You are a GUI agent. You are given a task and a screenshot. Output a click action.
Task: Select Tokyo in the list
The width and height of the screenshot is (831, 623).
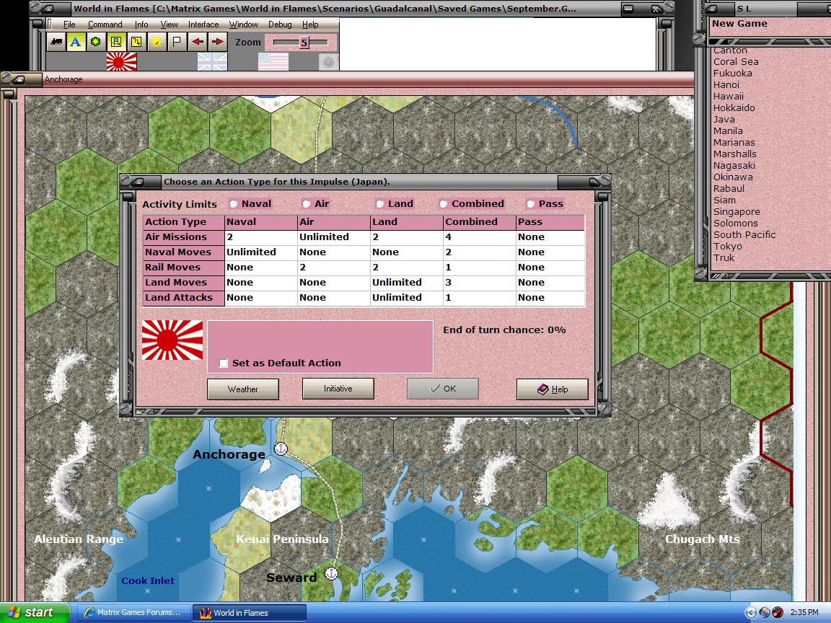727,247
